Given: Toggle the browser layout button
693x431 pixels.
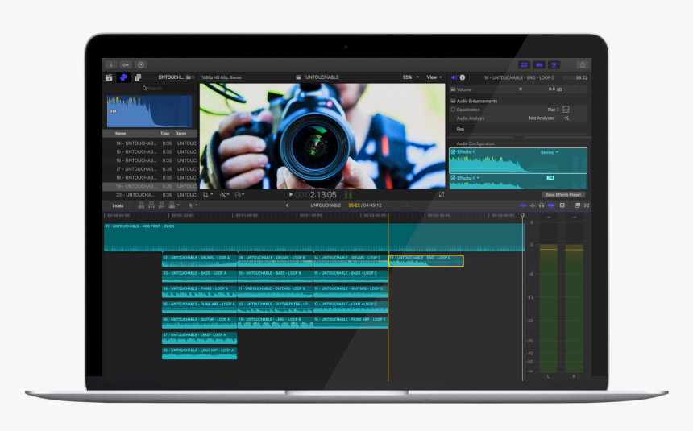Looking at the screenshot, I should 524,65.
